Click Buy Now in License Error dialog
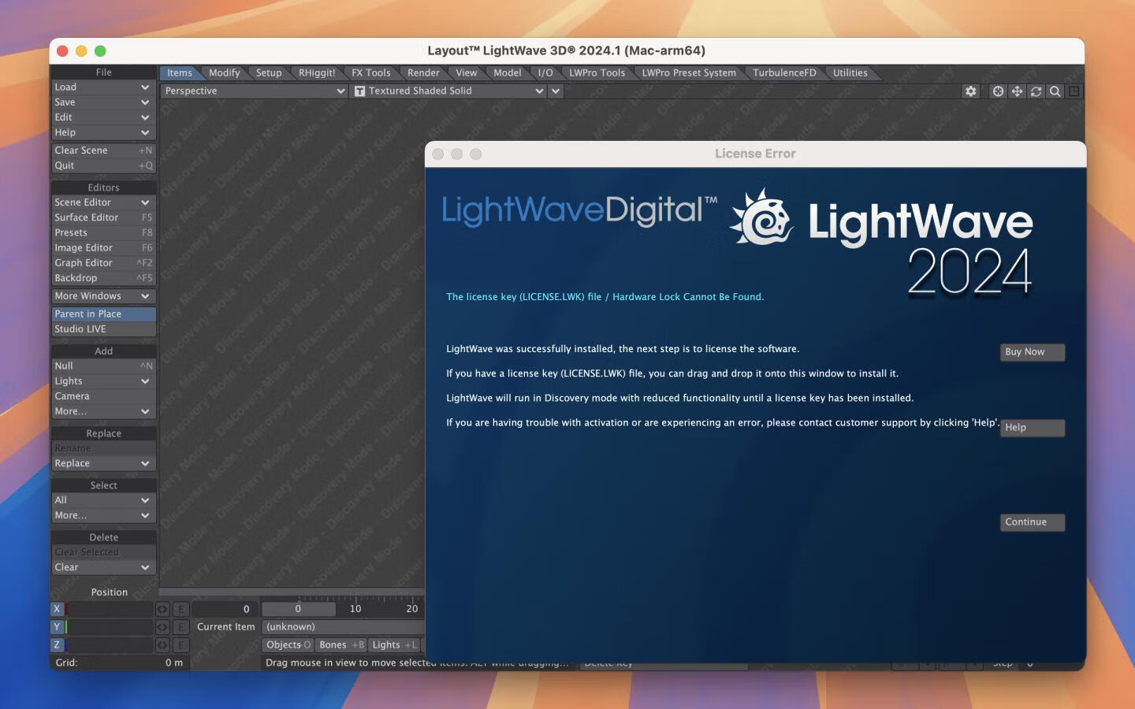The width and height of the screenshot is (1135, 709). pyautogui.click(x=1033, y=352)
